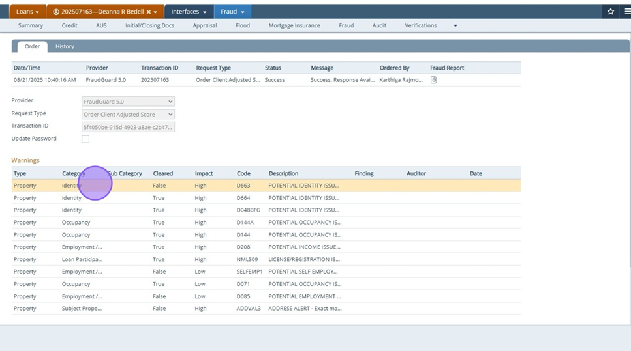Switch to the History tab

coord(65,46)
